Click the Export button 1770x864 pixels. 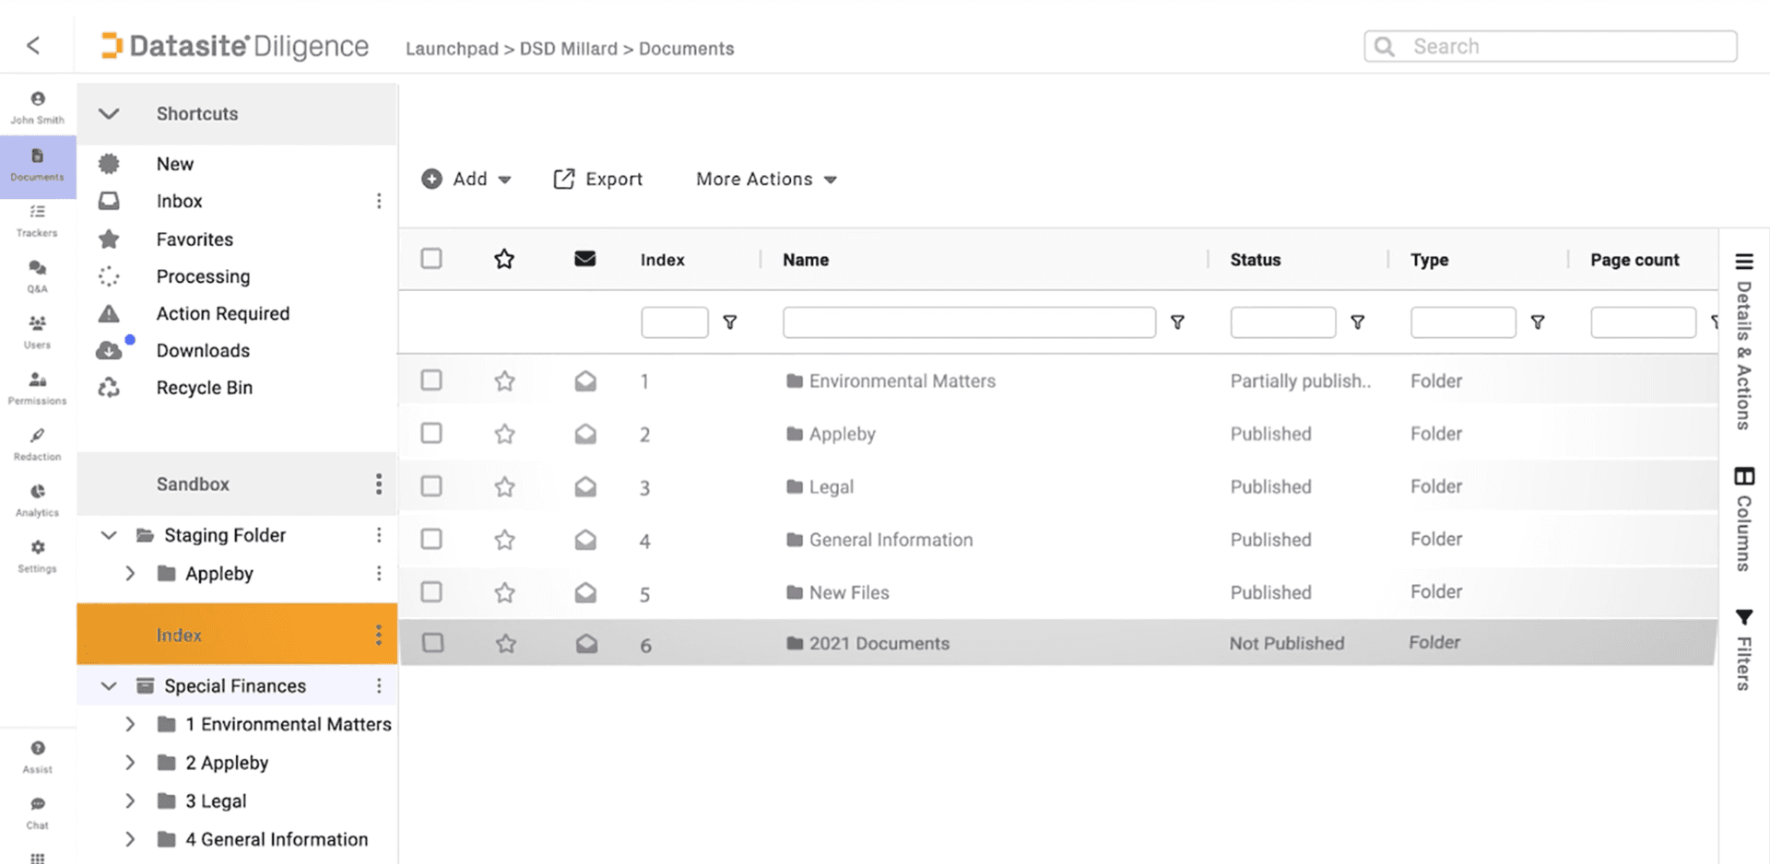(x=597, y=179)
